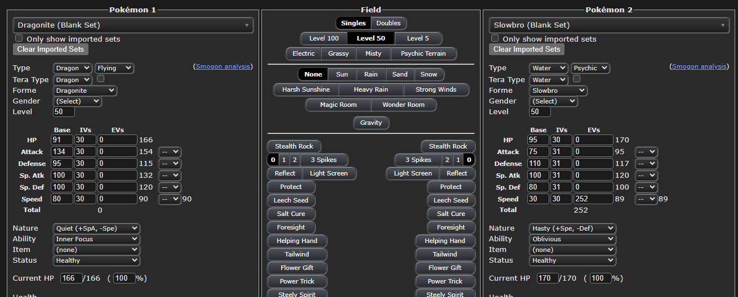
Task: Toggle Salt Cure on Pokémon 1's side
Action: tap(291, 214)
